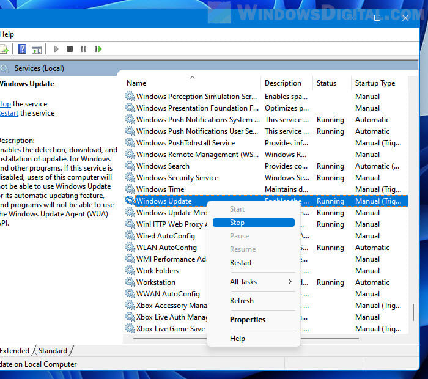Choose Refresh in the context menu
The height and width of the screenshot is (379, 428).
coord(254,301)
